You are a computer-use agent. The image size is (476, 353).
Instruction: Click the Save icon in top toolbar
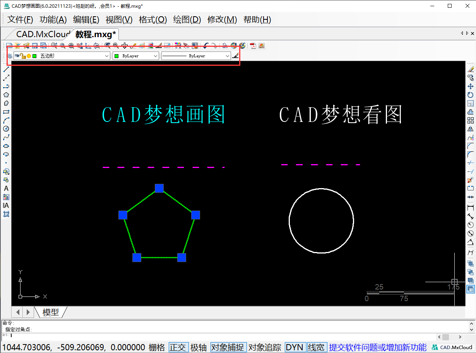click(x=35, y=46)
